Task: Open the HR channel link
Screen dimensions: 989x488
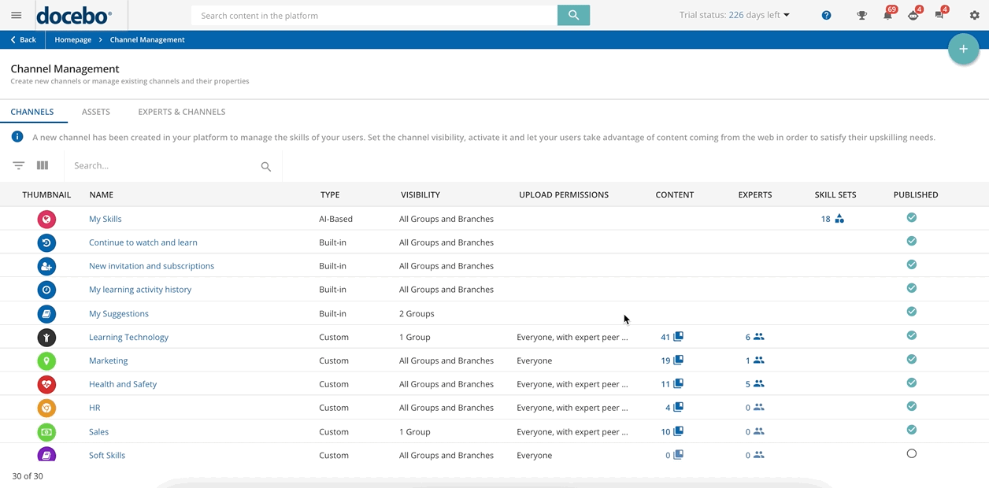Action: pos(94,408)
